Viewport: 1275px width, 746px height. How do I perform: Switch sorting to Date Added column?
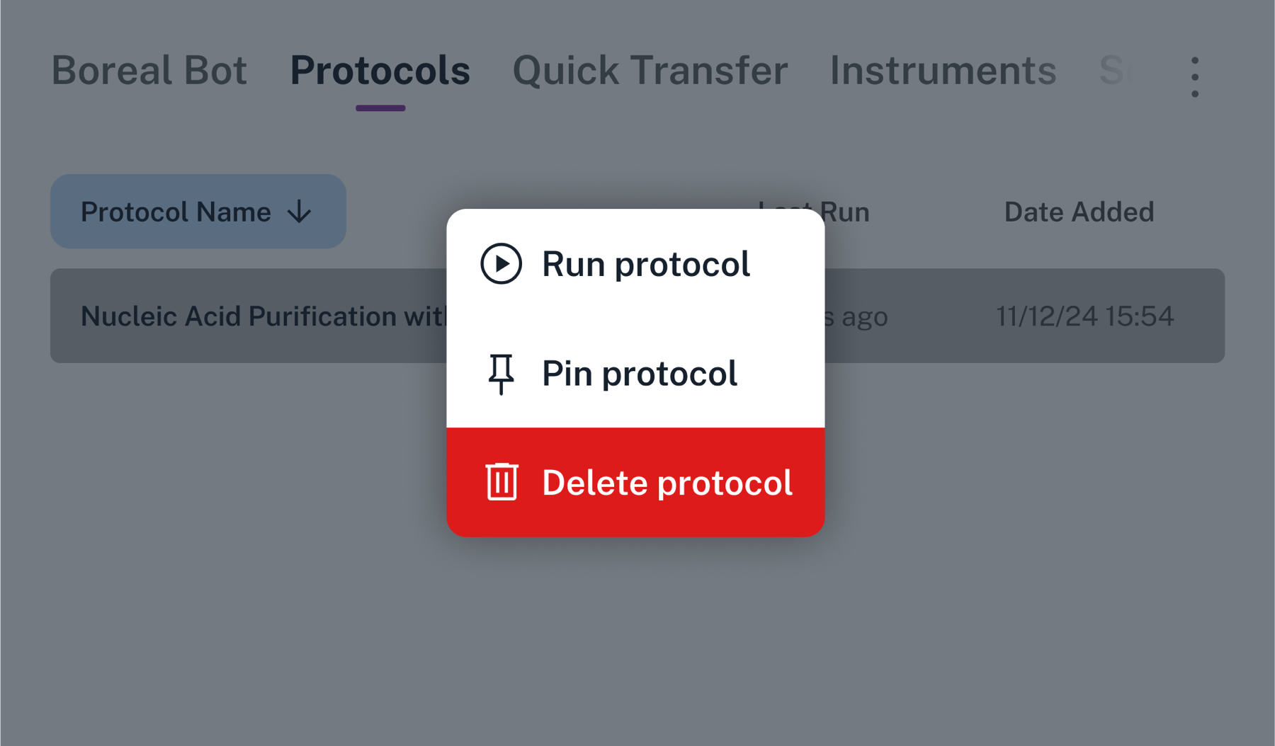pos(1079,212)
